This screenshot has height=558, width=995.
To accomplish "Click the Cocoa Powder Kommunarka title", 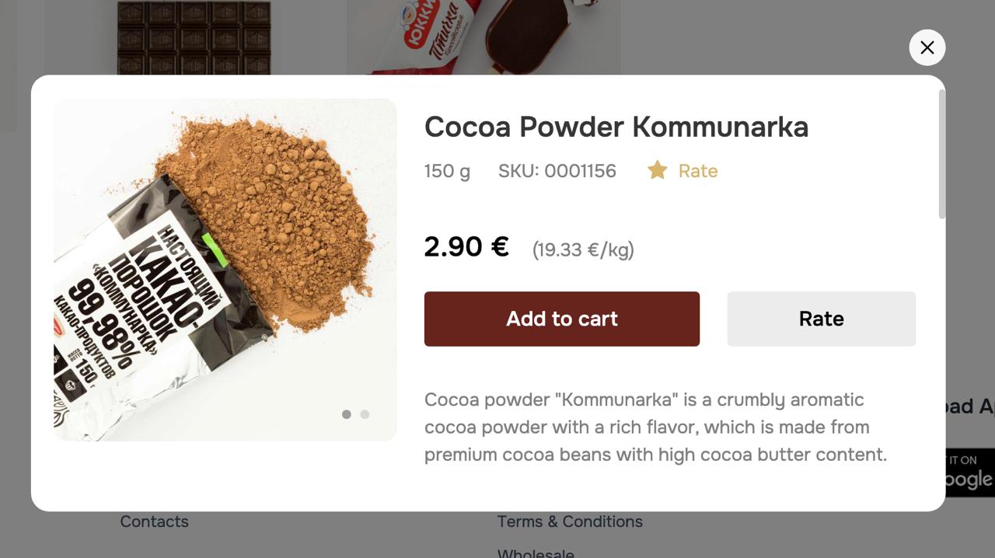I will tap(616, 127).
